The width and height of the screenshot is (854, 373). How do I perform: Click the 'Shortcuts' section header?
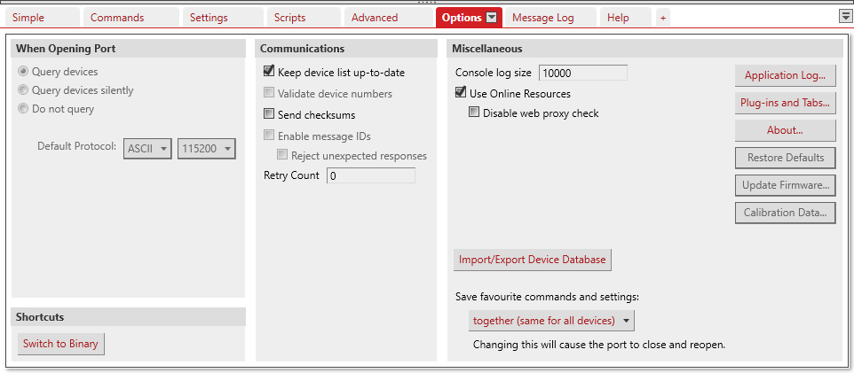point(129,316)
